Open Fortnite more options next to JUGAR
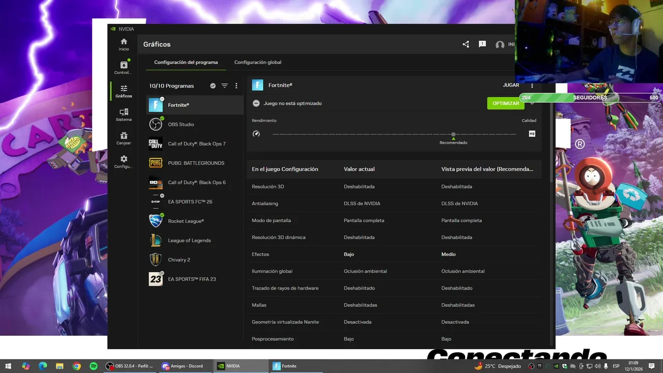663x373 pixels. pyautogui.click(x=532, y=85)
